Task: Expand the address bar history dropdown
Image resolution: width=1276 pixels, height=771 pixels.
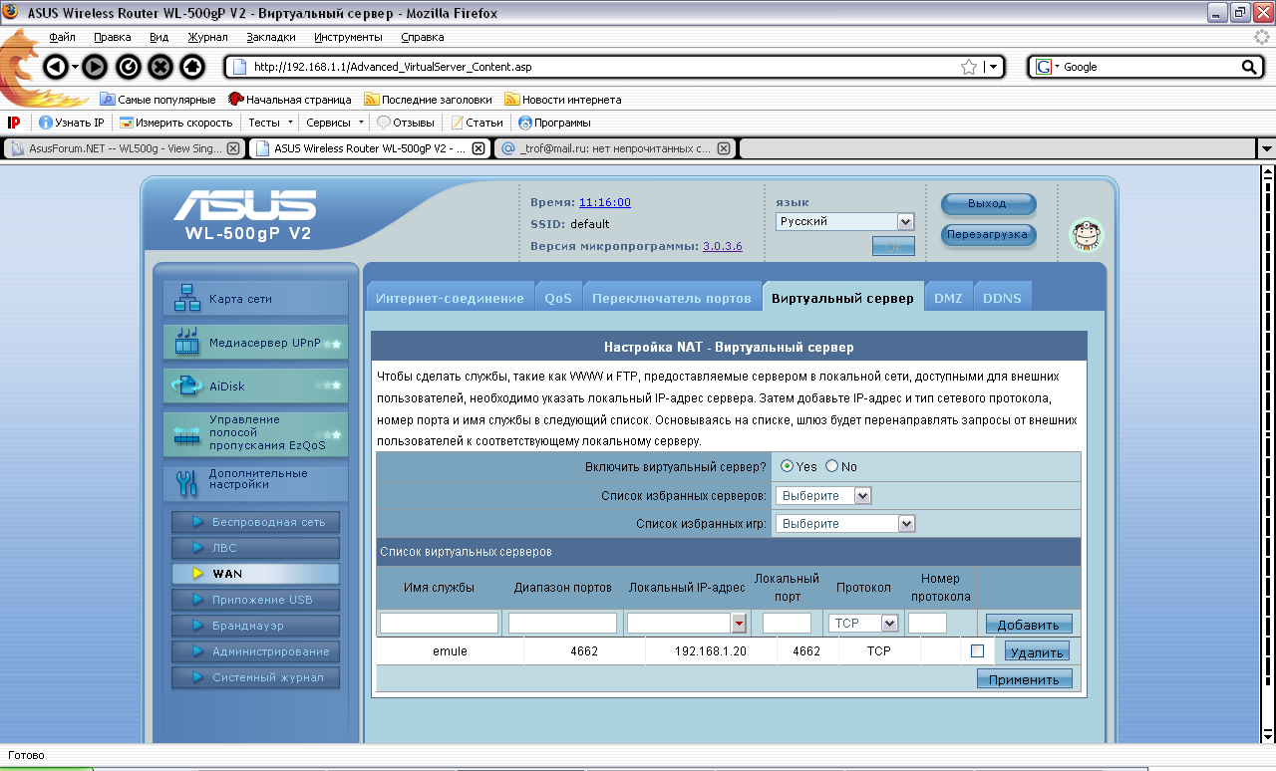Action: [993, 67]
